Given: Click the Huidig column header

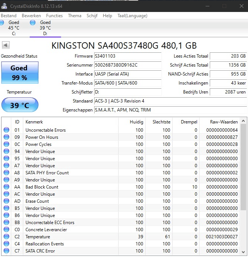Looking at the screenshot, I should tap(132, 122).
